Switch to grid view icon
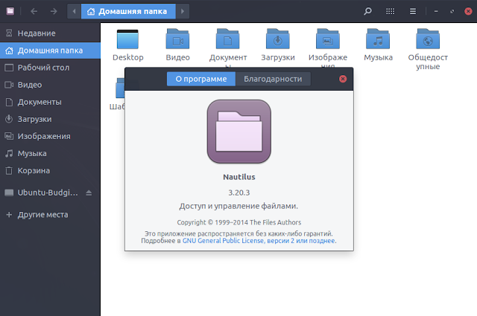This screenshot has width=477, height=316. [x=390, y=12]
